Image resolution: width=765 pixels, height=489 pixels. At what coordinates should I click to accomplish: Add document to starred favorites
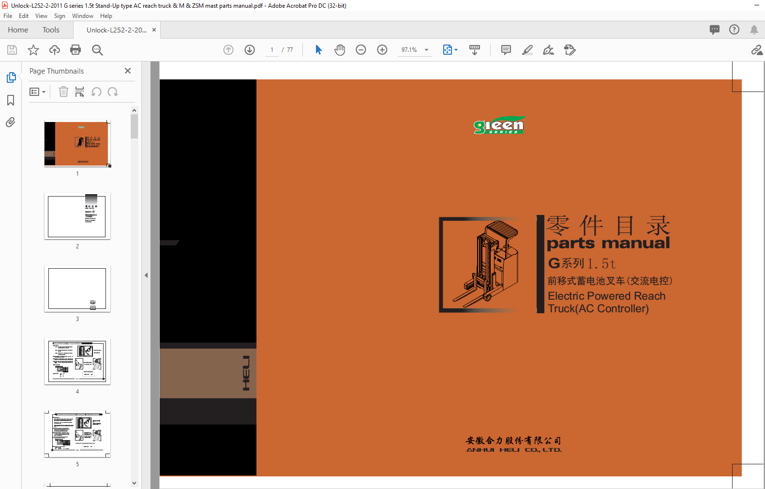(33, 50)
